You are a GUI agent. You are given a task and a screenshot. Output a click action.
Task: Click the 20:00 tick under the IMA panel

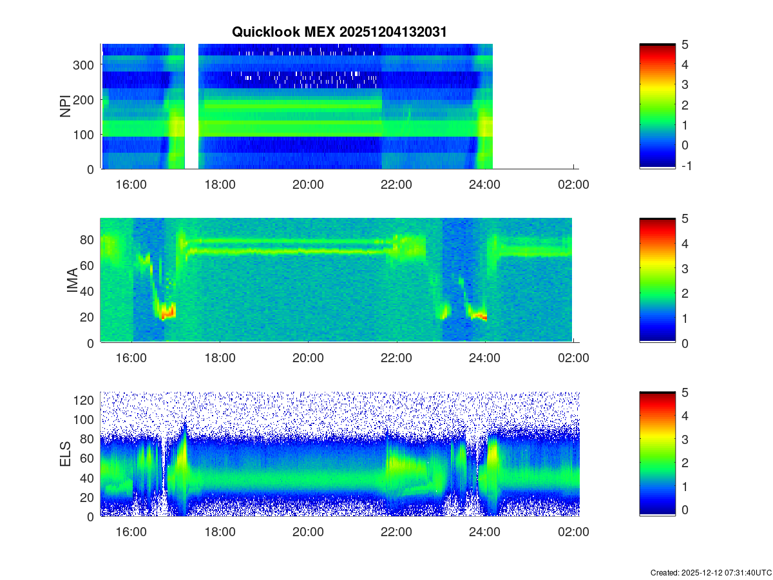tap(308, 359)
